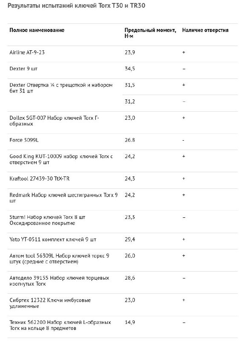239x341 pixels.
Task: Click the Dexter 9 шт product name
Action: click(x=23, y=69)
